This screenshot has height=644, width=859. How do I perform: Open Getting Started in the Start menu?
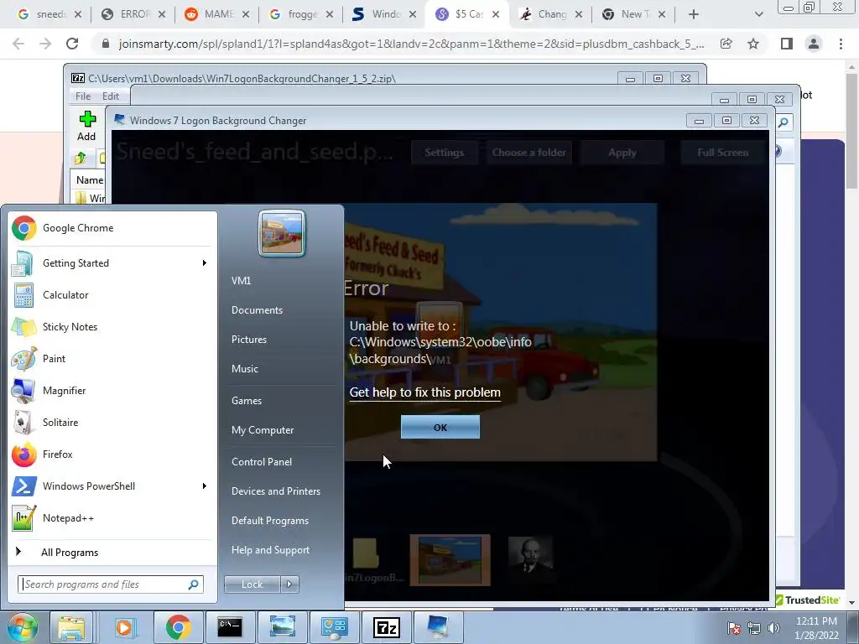(112, 263)
